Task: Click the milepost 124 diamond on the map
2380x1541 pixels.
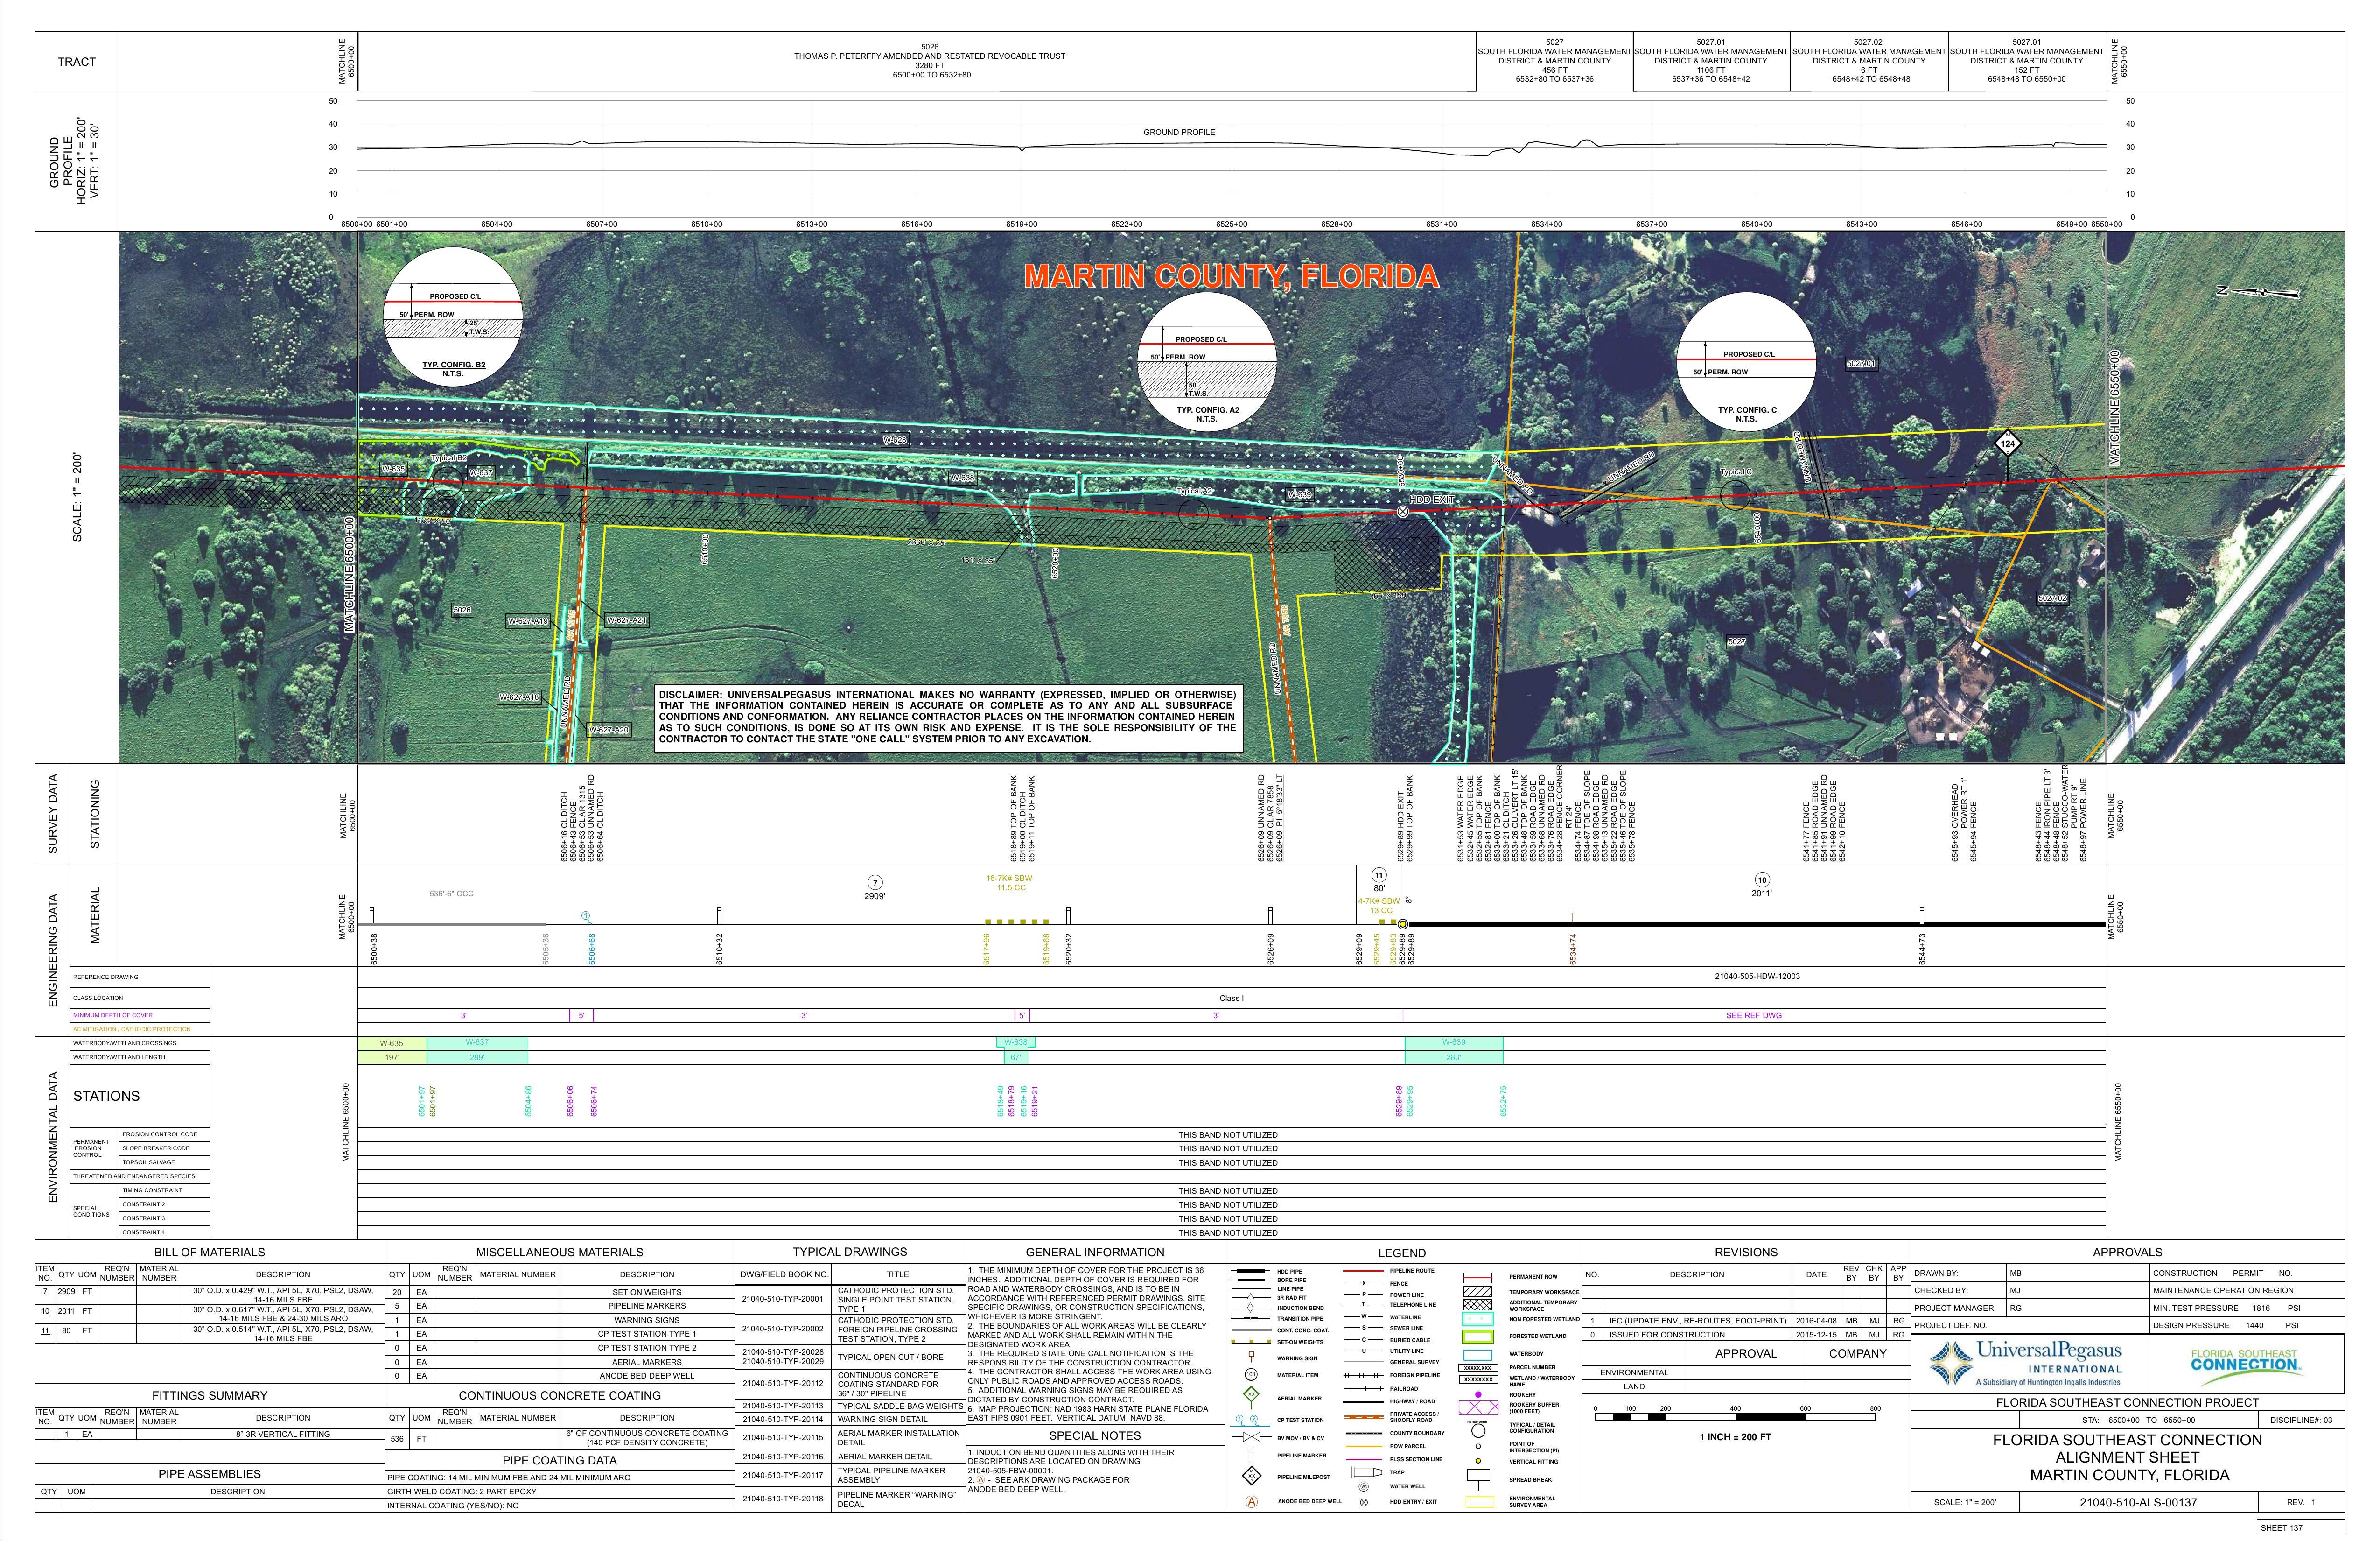Action: 2007,443
